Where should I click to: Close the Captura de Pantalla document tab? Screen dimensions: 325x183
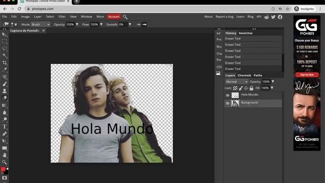pyautogui.click(x=44, y=30)
